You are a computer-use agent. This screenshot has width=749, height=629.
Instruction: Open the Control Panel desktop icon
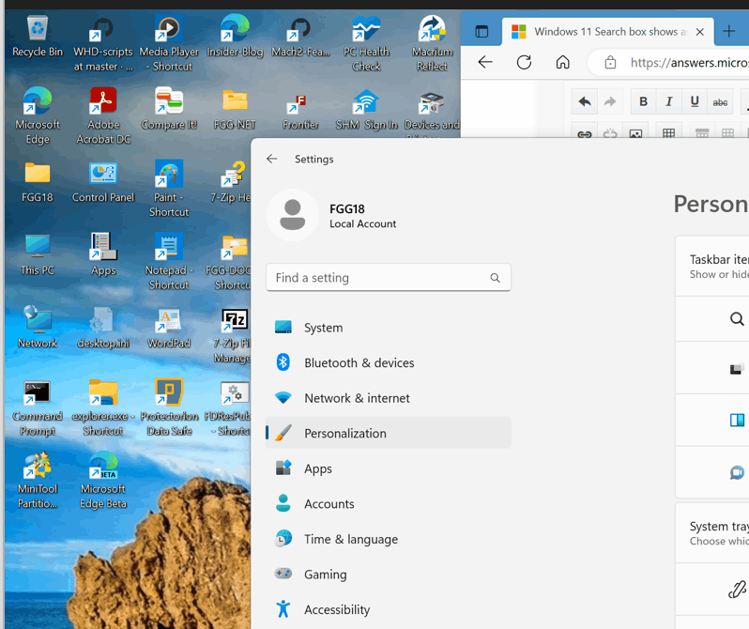coord(103,182)
